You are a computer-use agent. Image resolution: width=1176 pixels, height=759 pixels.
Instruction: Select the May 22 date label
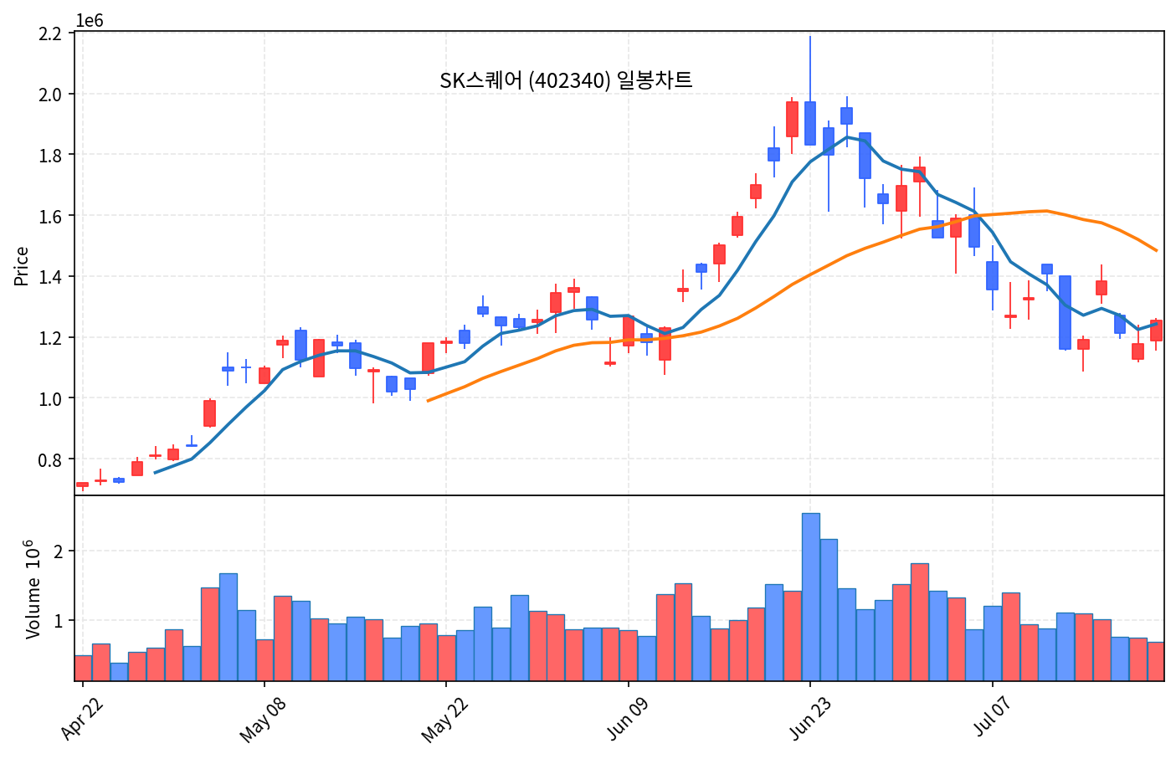coord(444,720)
